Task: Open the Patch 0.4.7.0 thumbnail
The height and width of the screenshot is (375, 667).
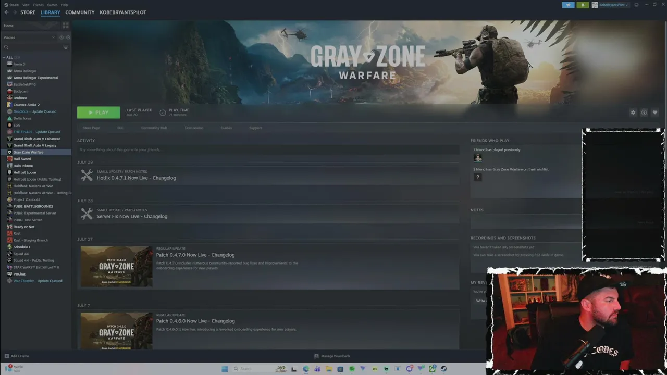Action: [x=117, y=266]
